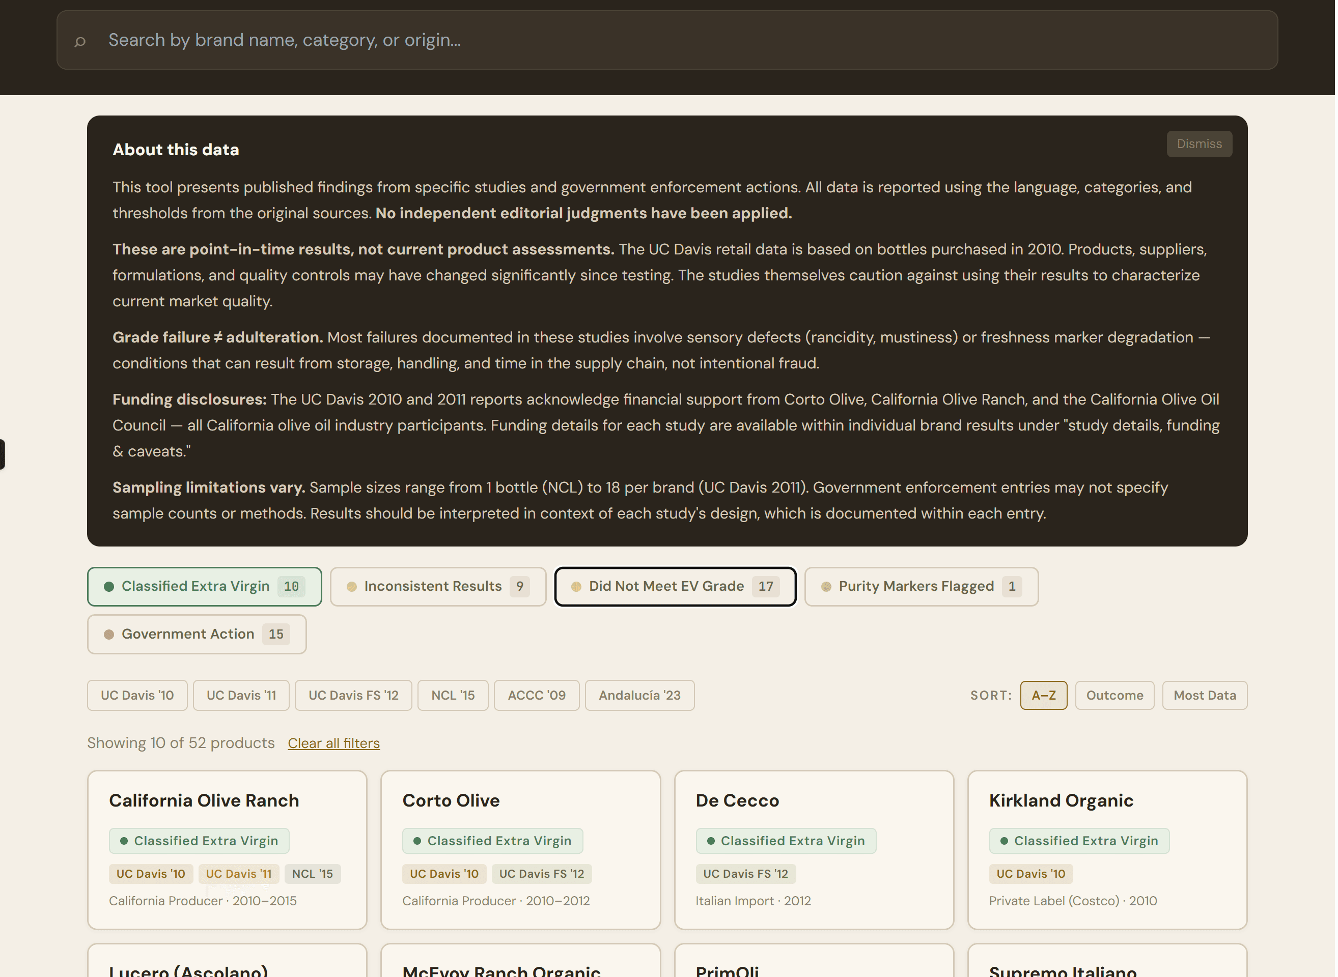Click the Classified Extra Virgin badge on De Cecco
1338x977 pixels.
[x=787, y=842]
